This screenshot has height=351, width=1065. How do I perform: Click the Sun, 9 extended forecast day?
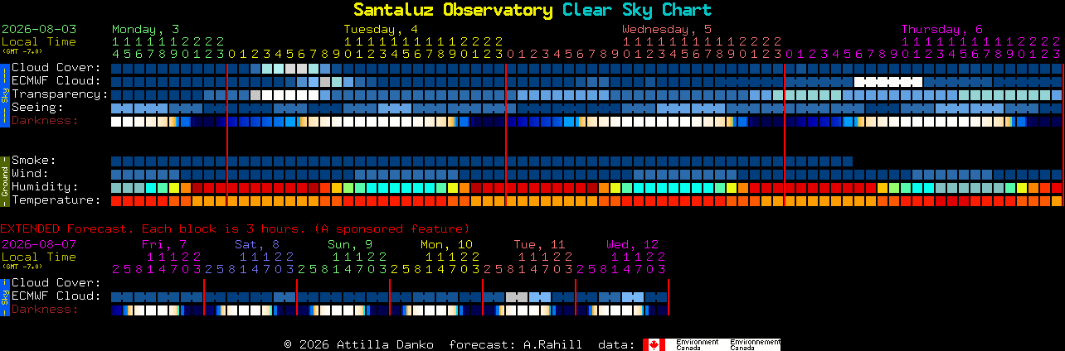click(x=350, y=244)
